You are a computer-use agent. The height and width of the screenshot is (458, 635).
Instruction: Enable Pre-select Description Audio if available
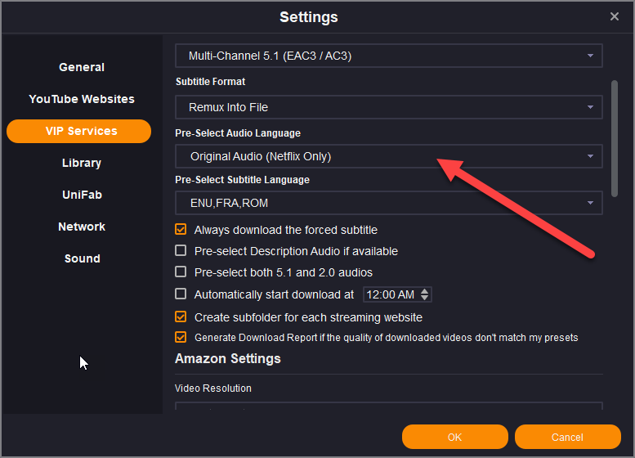click(x=181, y=251)
